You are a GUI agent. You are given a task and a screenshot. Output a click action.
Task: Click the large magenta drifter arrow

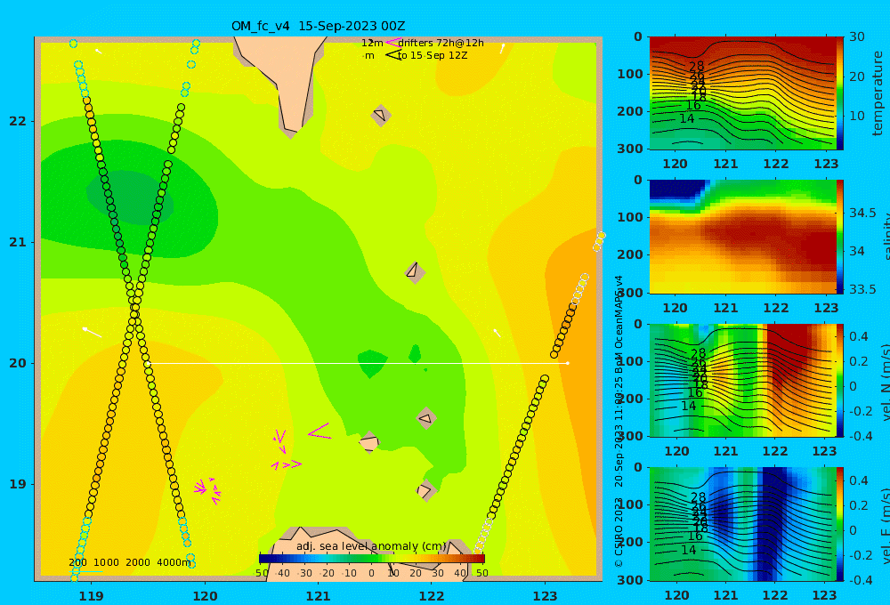(x=320, y=431)
